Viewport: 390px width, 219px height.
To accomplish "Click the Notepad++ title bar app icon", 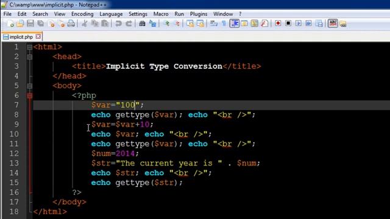I will tap(4, 4).
